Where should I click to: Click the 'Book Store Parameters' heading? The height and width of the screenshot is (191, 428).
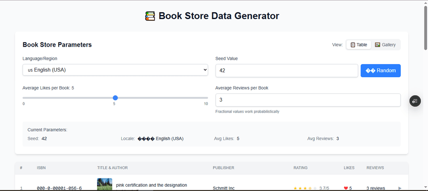57,45
